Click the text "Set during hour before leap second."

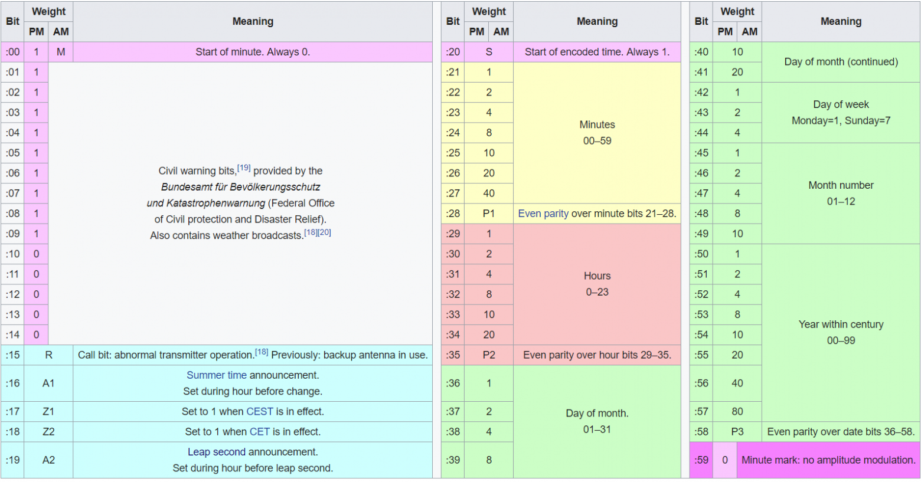(x=253, y=468)
